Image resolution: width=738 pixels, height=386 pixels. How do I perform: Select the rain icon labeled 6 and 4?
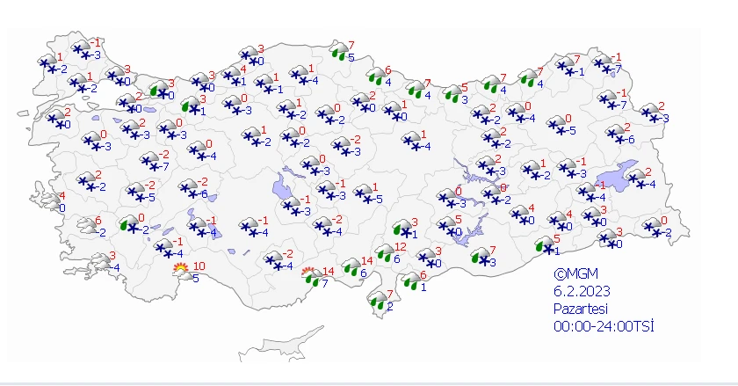[376, 76]
